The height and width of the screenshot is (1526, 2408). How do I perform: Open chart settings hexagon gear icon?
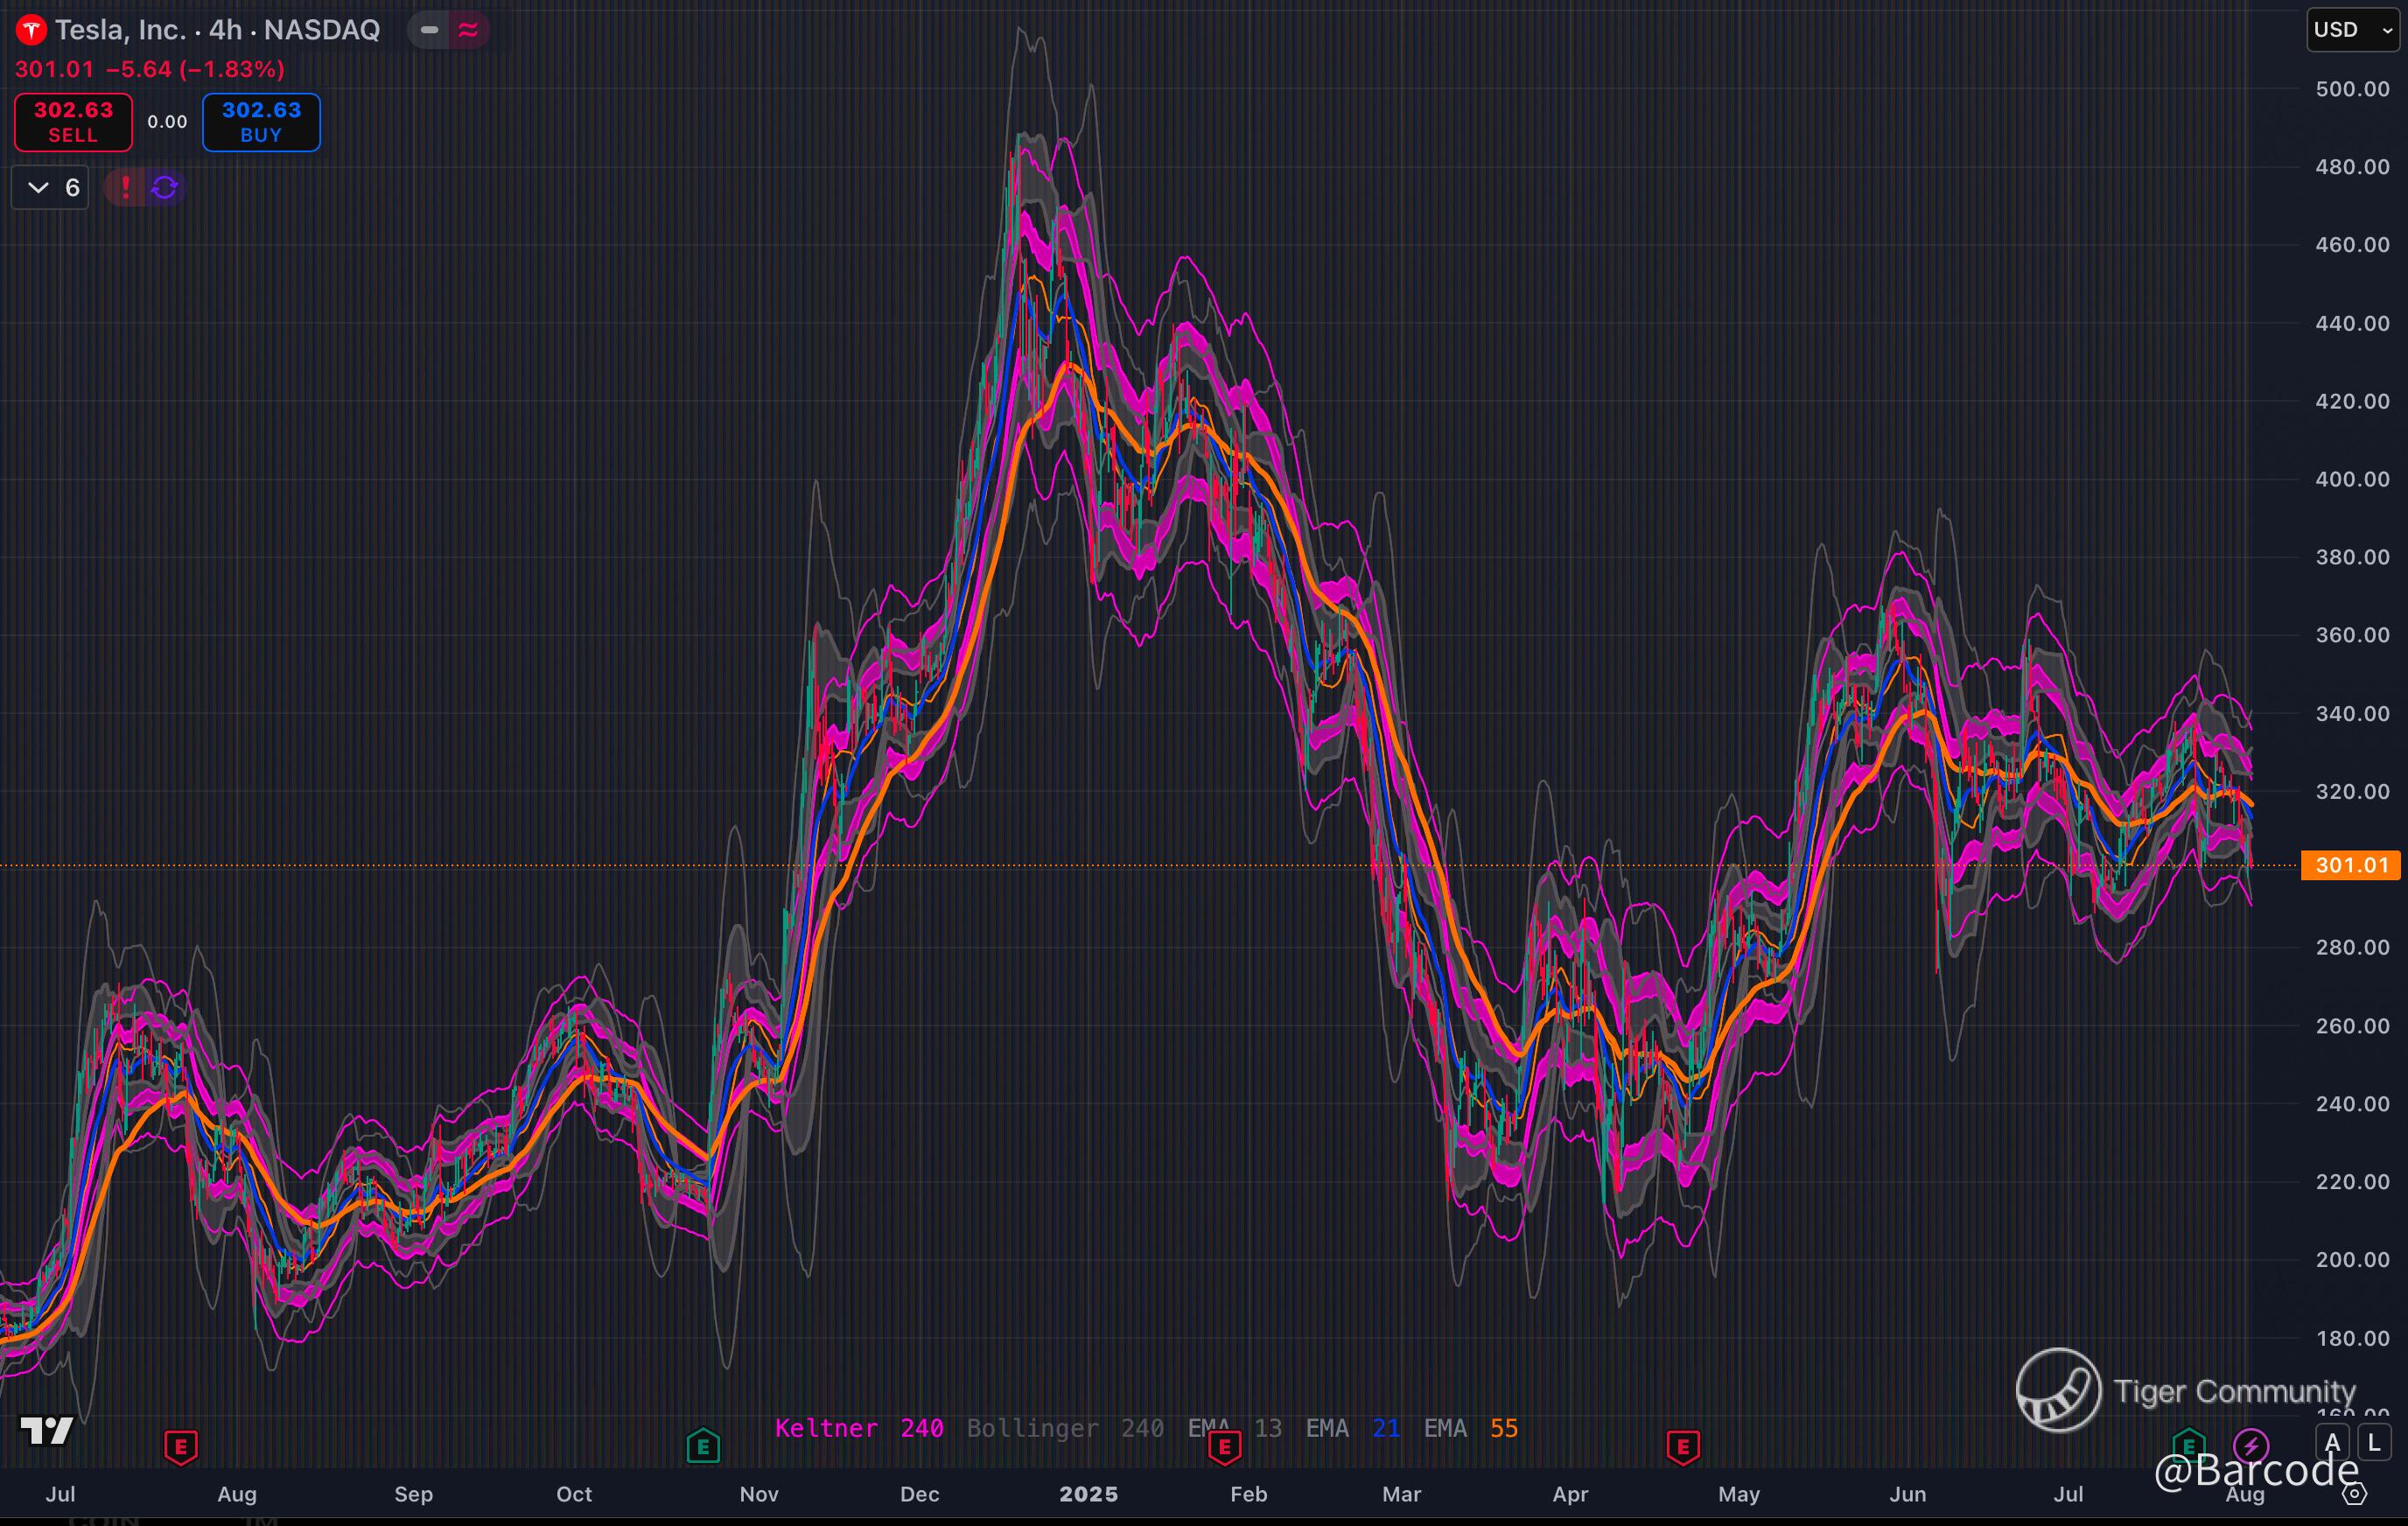pos(2355,1494)
